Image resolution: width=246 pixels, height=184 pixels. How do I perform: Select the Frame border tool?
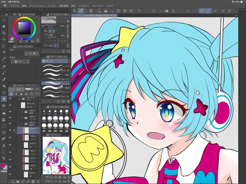[4, 133]
